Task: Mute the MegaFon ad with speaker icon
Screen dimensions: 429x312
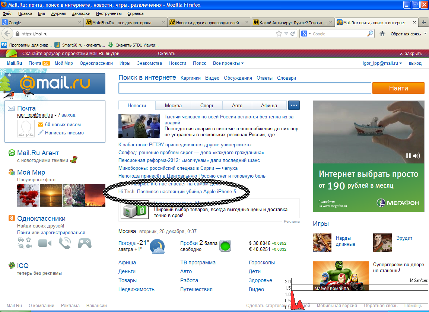Action: pos(416,156)
